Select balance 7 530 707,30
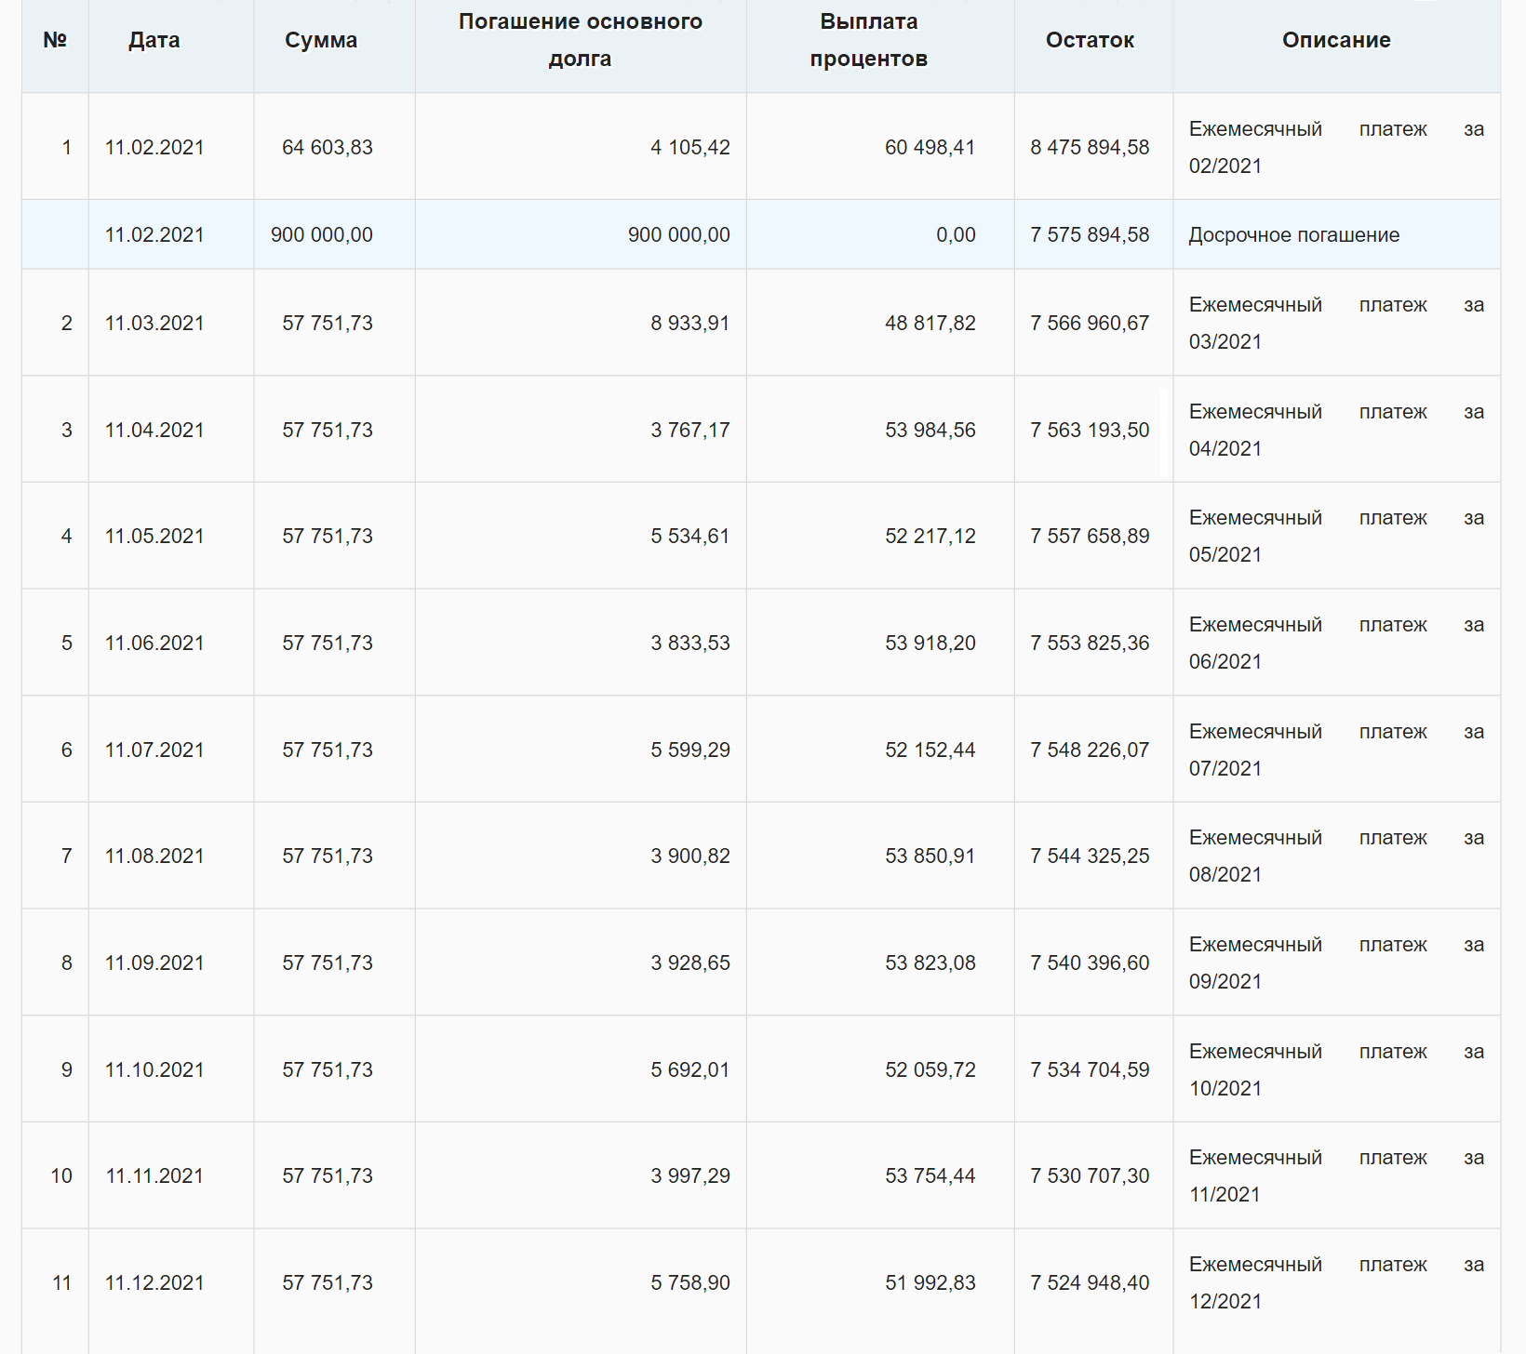The width and height of the screenshot is (1526, 1354). [1090, 1175]
